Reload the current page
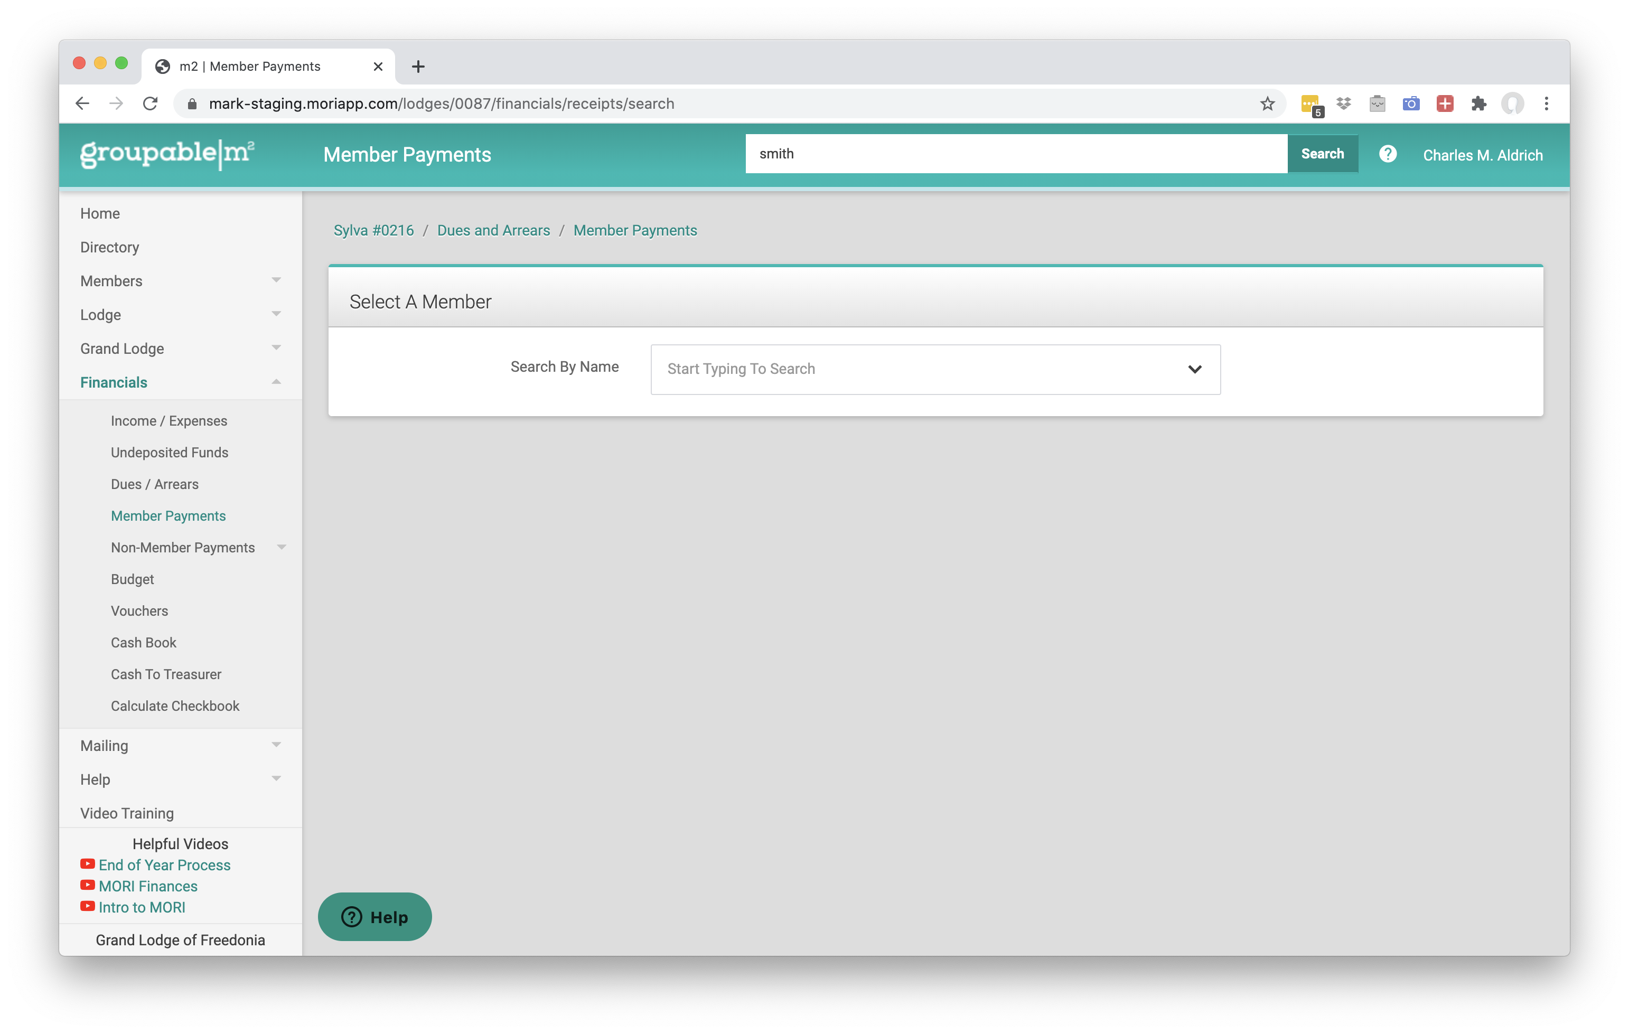This screenshot has height=1034, width=1629. 150,104
